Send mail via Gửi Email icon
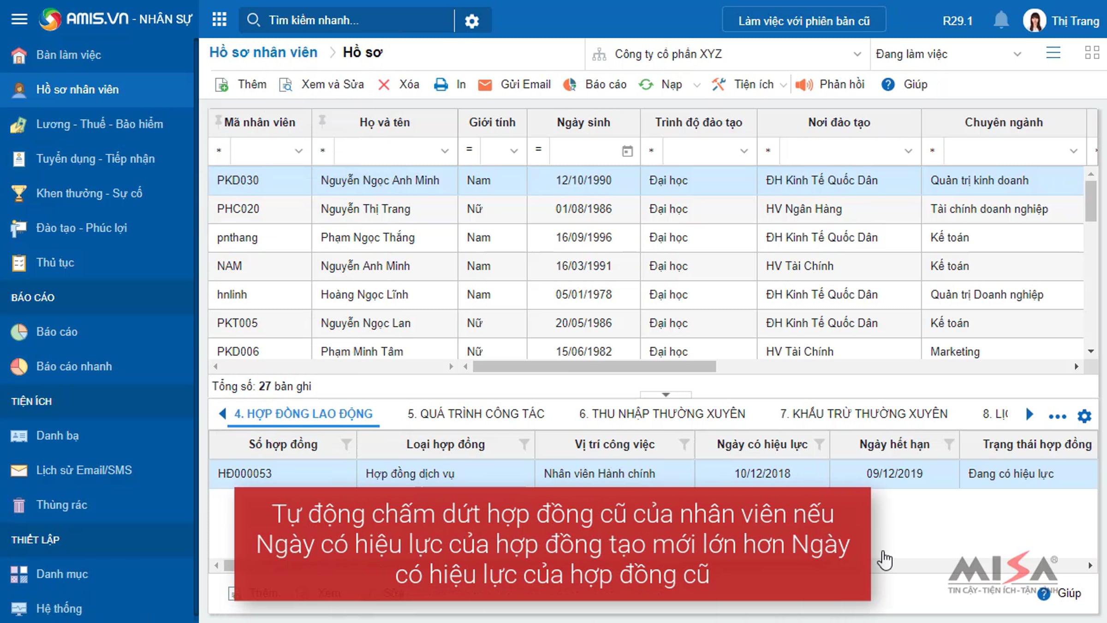The height and width of the screenshot is (623, 1107). [x=485, y=85]
